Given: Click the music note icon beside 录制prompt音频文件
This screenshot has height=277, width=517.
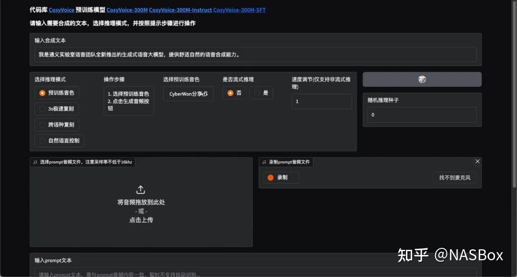Looking at the screenshot, I should (x=264, y=162).
